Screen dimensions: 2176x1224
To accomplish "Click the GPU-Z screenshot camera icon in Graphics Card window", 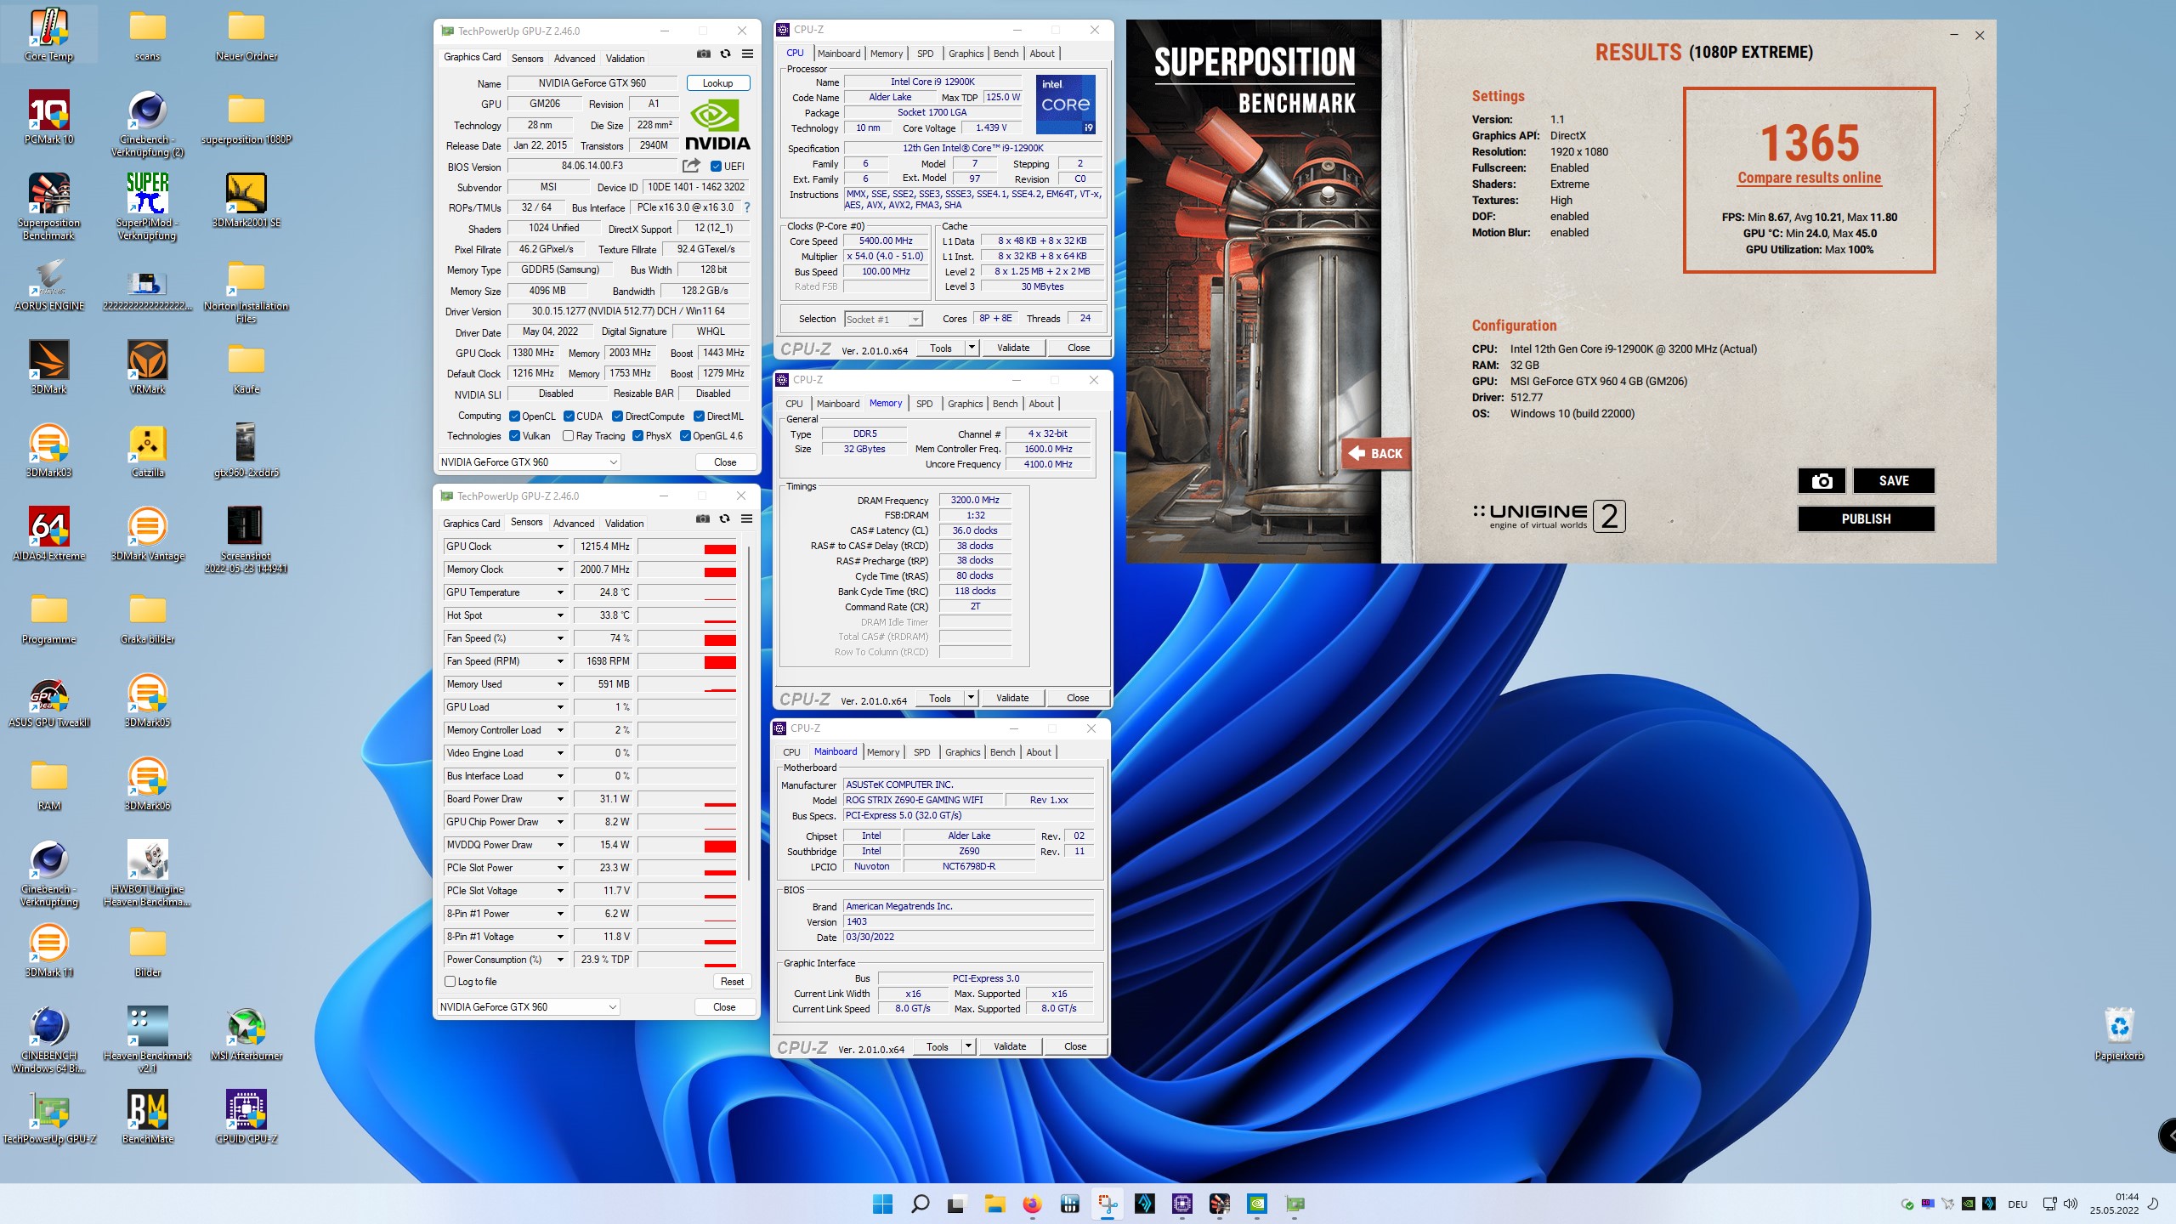I will click(x=703, y=54).
